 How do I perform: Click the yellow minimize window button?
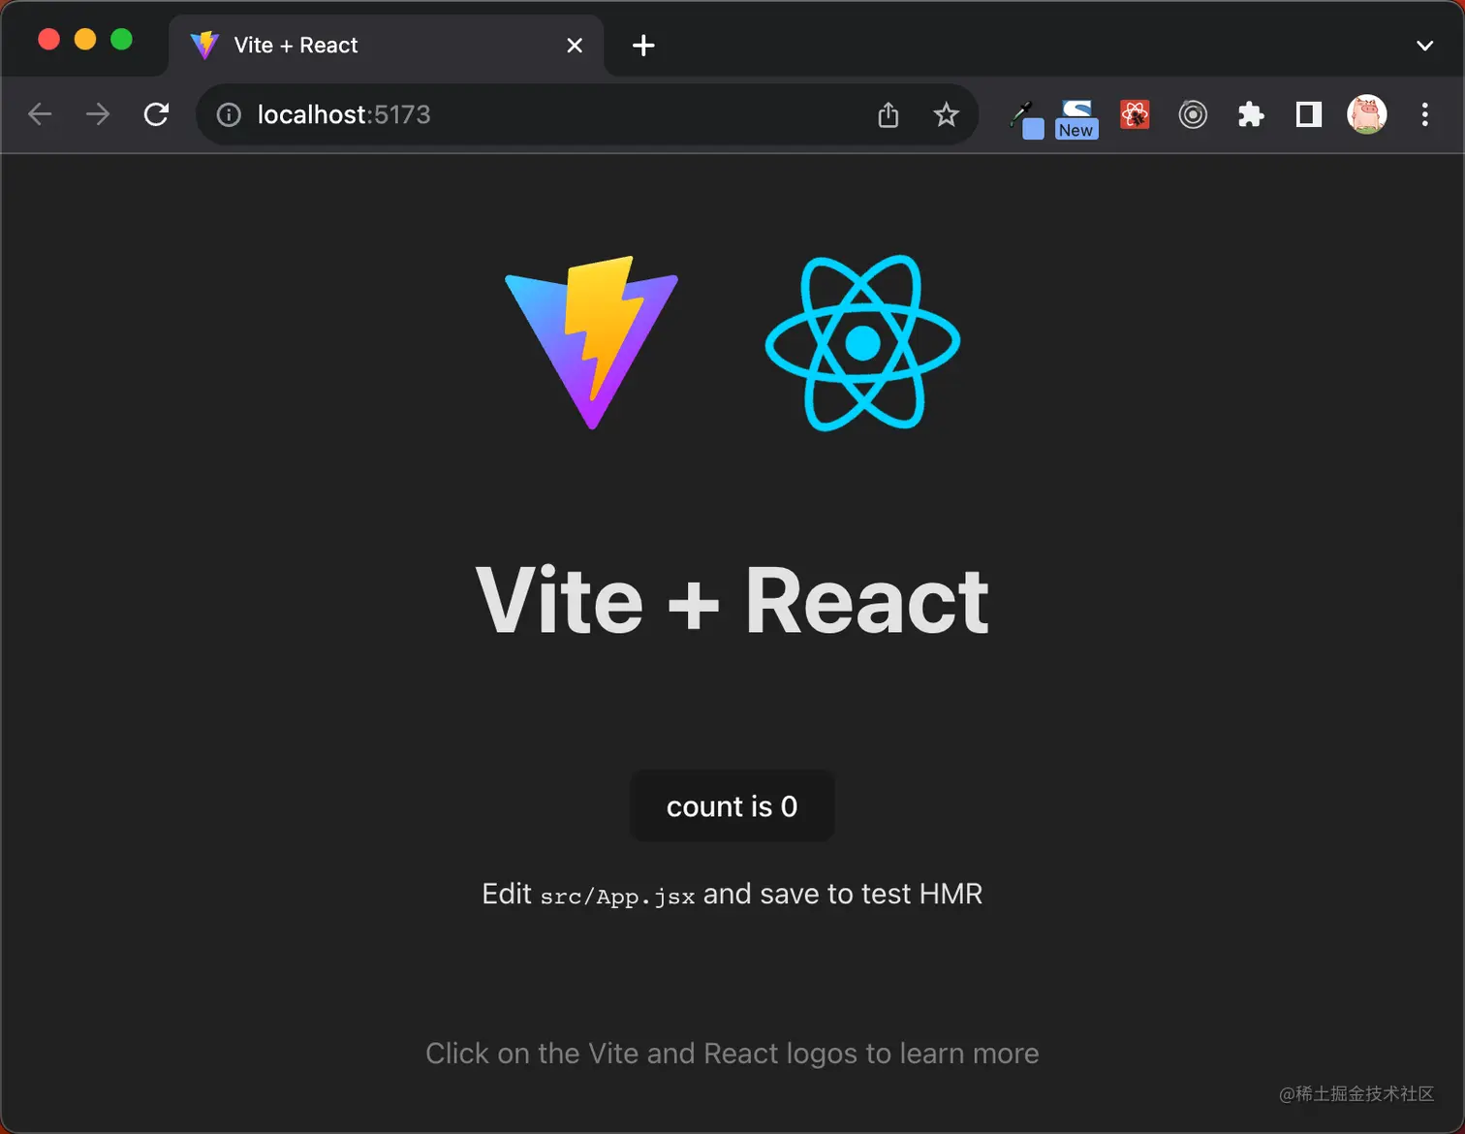click(x=85, y=39)
